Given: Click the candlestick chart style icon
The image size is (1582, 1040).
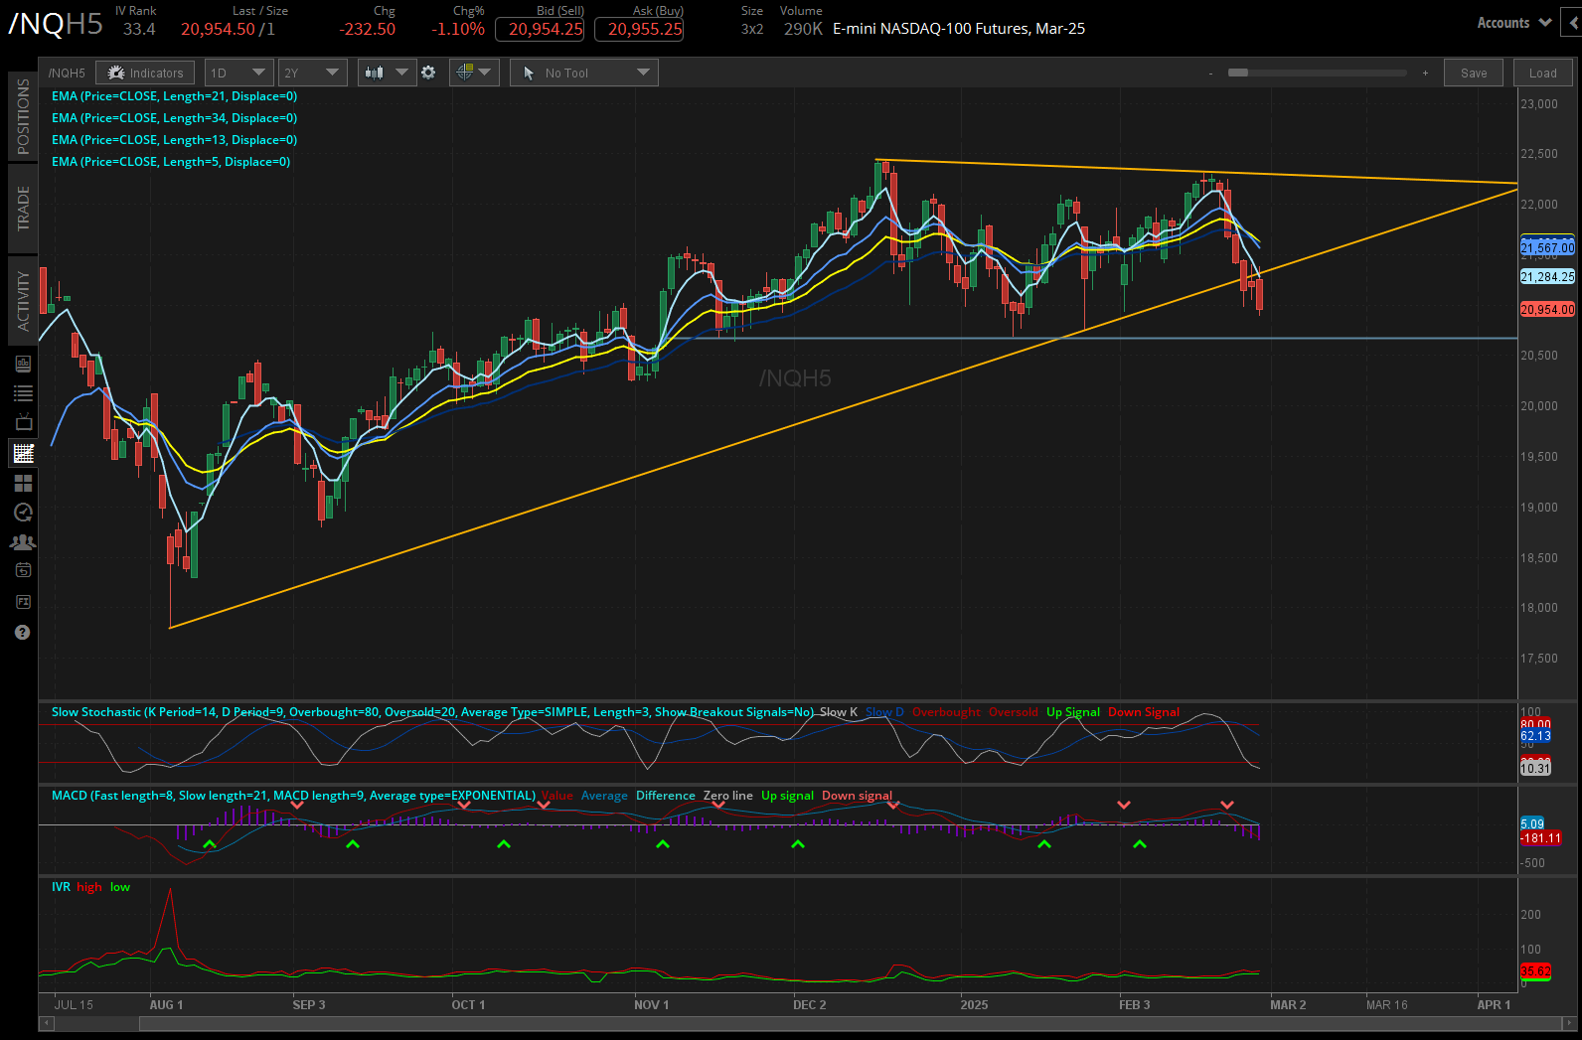Looking at the screenshot, I should [374, 73].
